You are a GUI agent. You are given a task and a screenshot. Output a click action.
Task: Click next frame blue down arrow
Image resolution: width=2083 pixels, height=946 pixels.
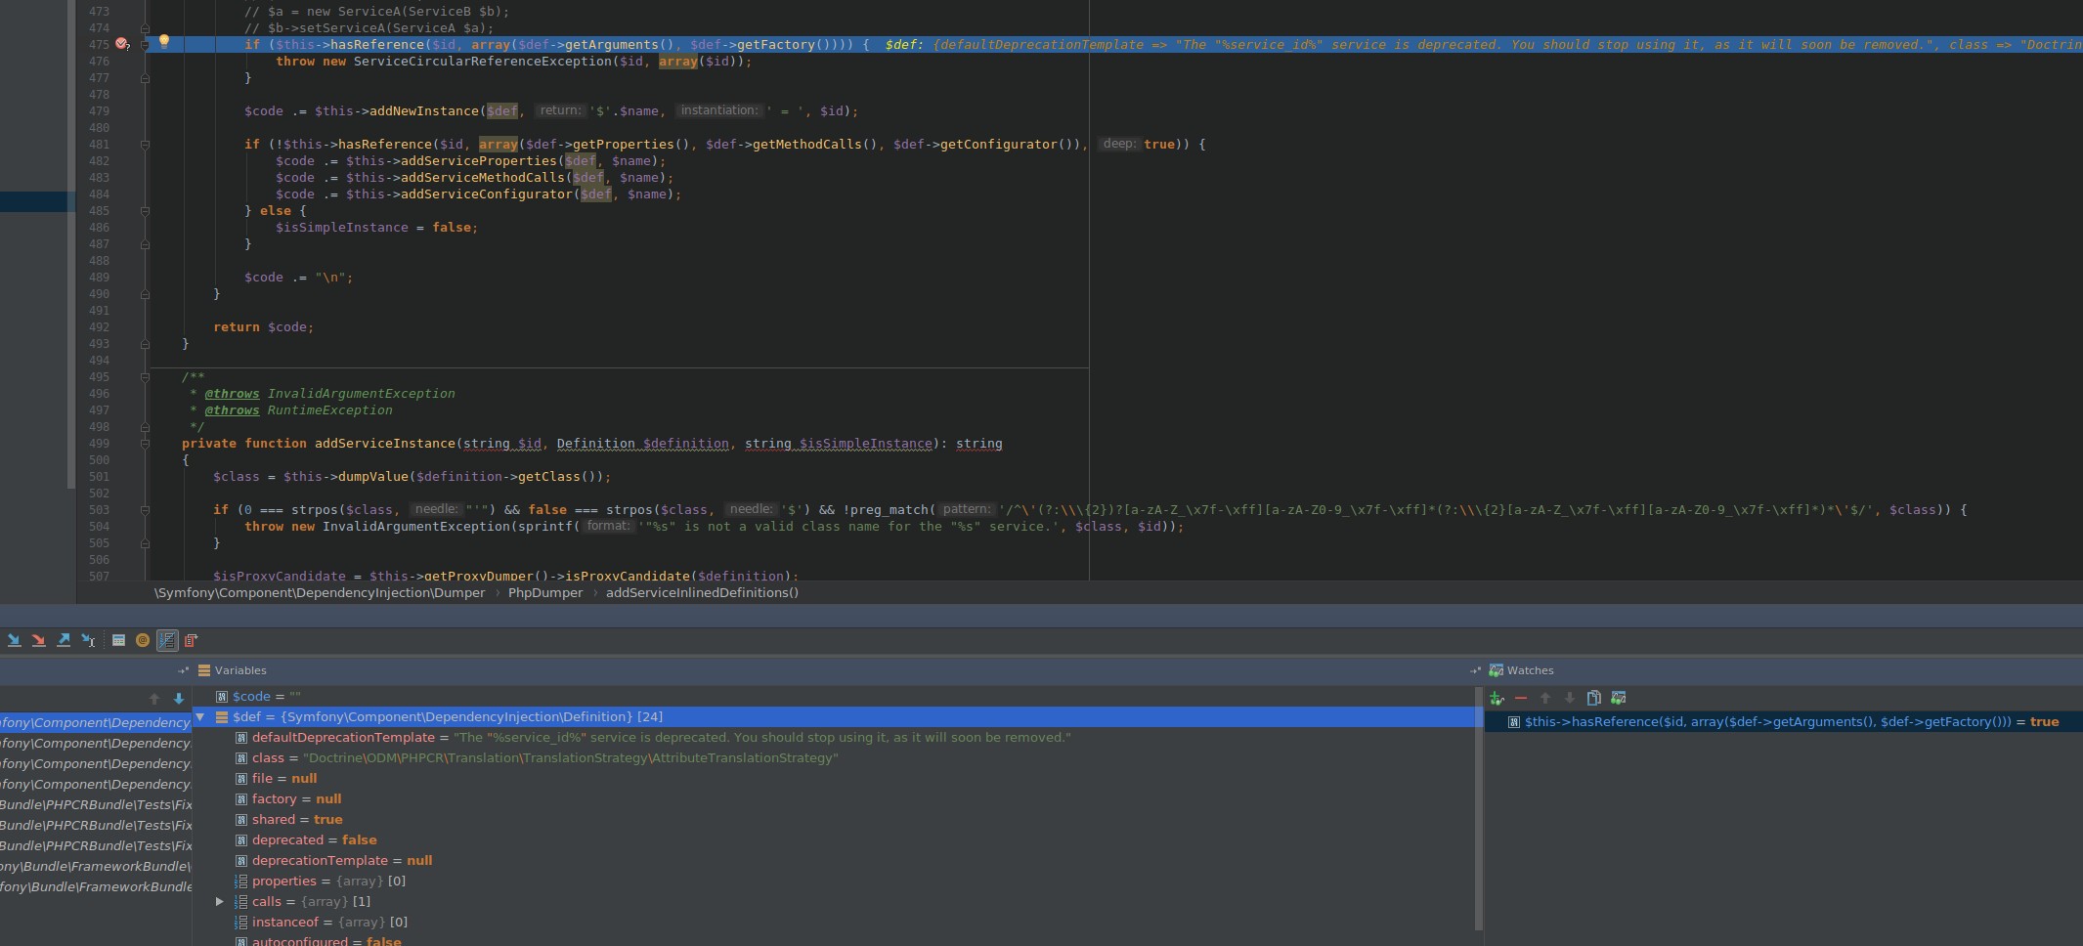(x=179, y=699)
